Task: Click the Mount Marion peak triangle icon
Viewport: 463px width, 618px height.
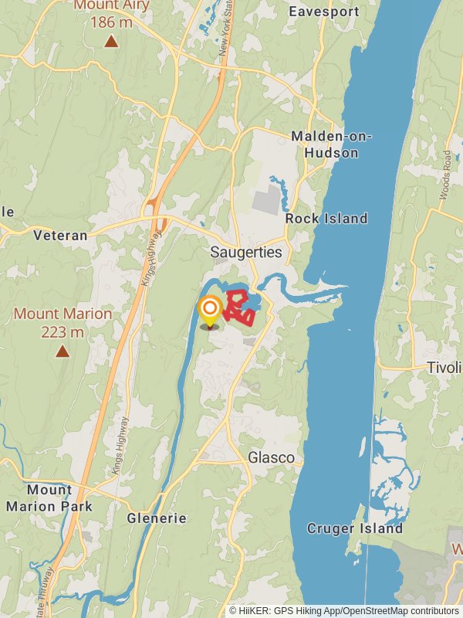Action: point(63,351)
